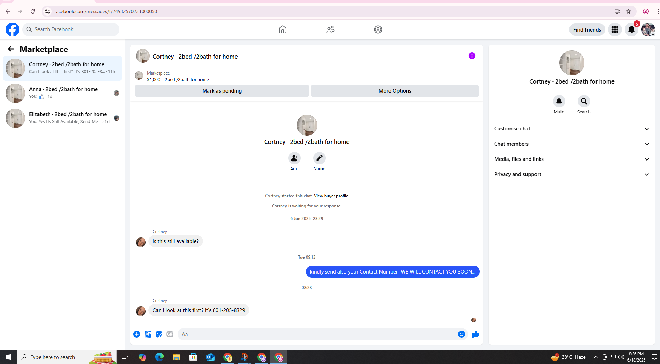Click the Mark as pending button

click(222, 91)
